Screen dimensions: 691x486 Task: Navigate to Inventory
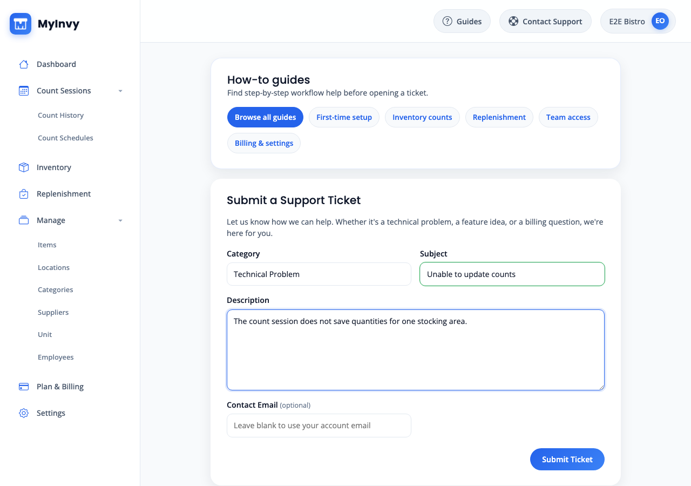click(x=70, y=167)
